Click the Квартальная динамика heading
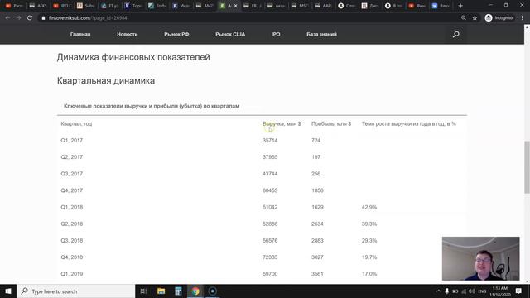The height and width of the screenshot is (298, 530). (x=106, y=81)
